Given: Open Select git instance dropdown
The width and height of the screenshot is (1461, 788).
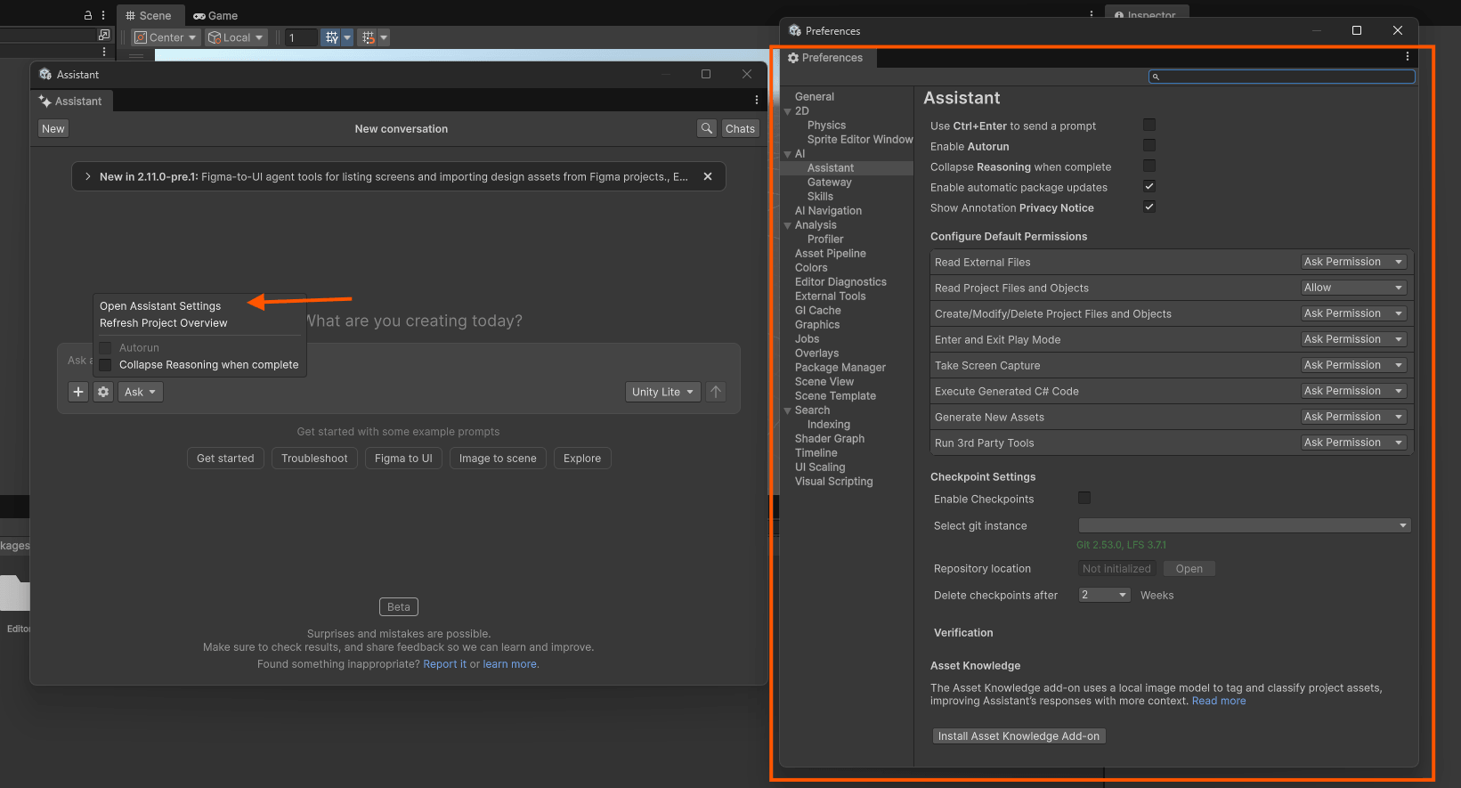Looking at the screenshot, I should point(1244,525).
